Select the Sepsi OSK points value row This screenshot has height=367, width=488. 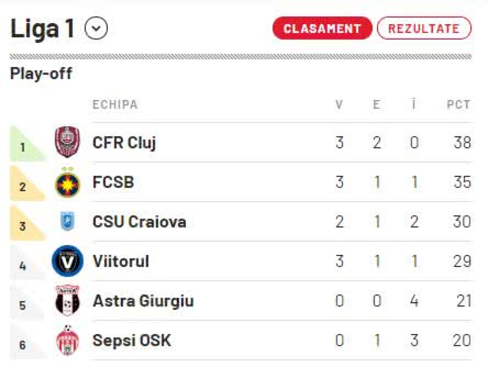460,341
